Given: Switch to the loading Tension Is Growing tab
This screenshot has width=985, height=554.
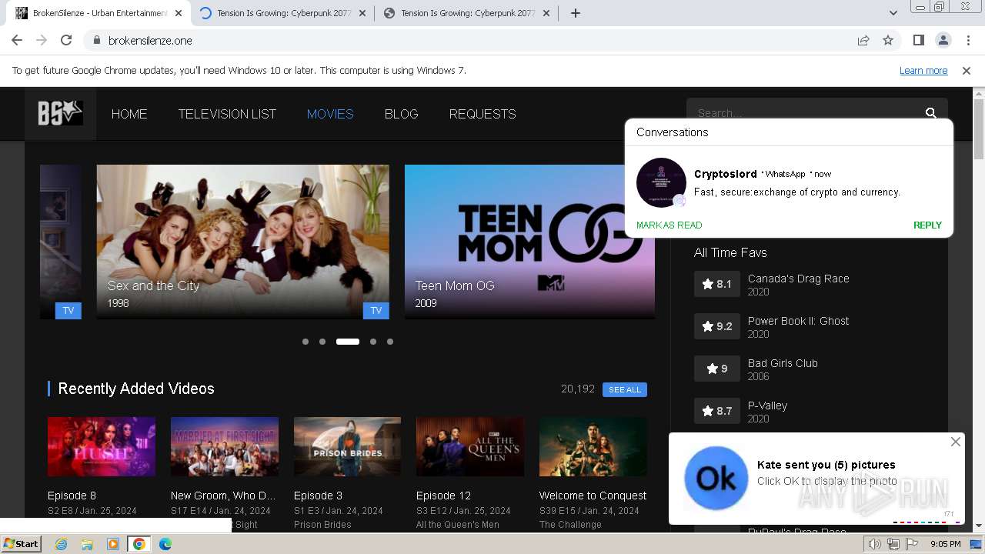Looking at the screenshot, I should tap(283, 13).
